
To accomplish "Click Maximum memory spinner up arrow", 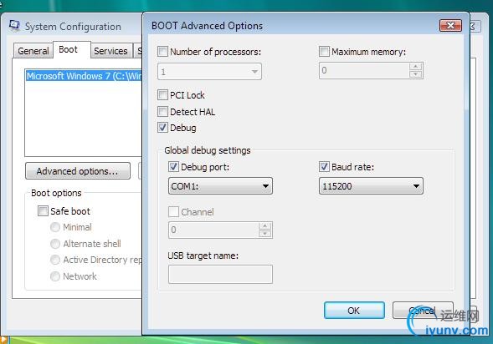I will tap(416, 67).
